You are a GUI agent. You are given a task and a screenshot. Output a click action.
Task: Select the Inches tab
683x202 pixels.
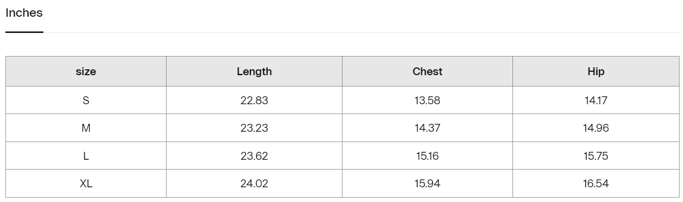[x=24, y=14]
